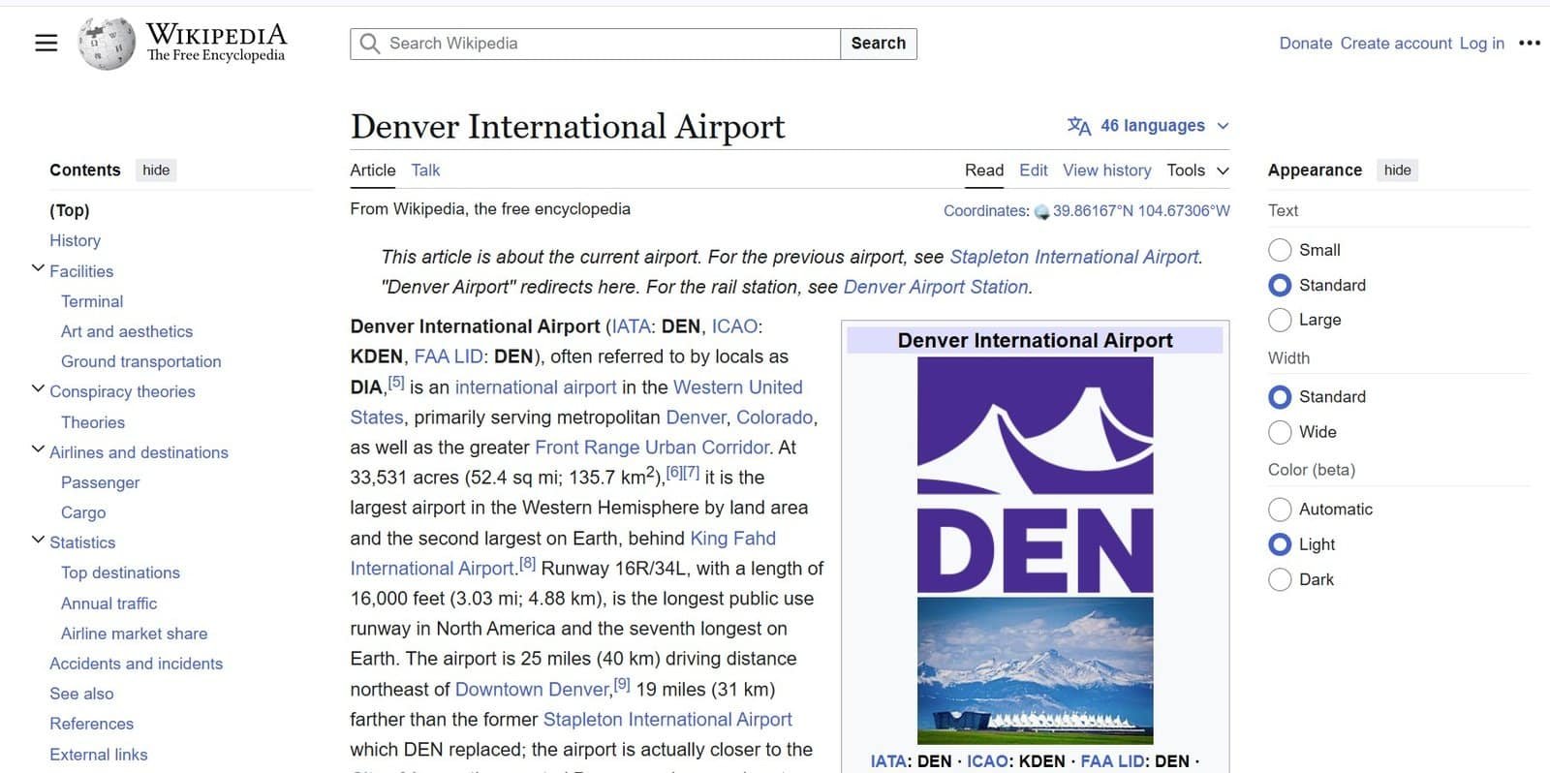Collapse Conspiracy theories section in Contents
Image resolution: width=1550 pixels, height=773 pixels.
point(38,389)
